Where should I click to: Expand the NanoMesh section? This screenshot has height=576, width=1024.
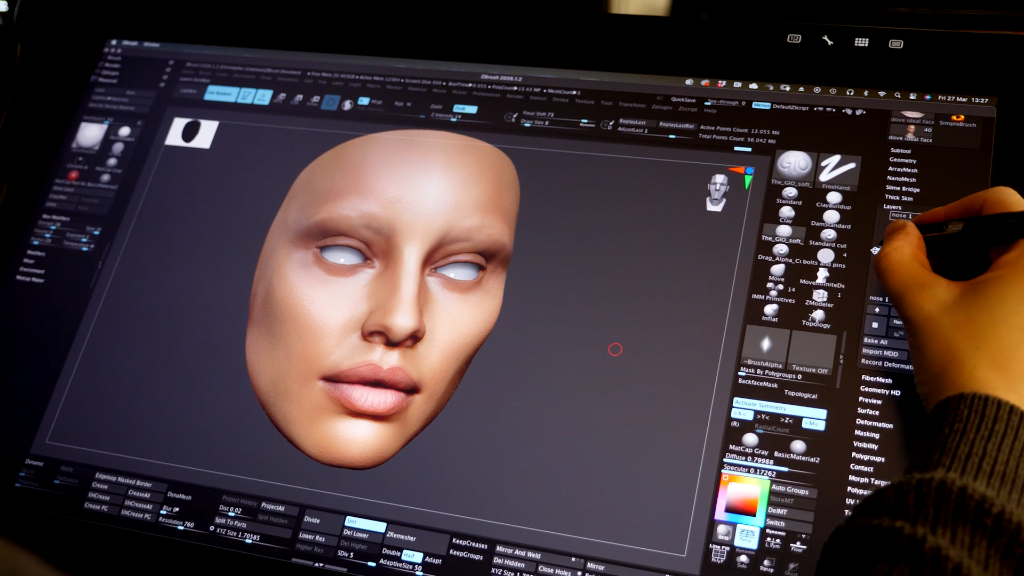pos(902,179)
